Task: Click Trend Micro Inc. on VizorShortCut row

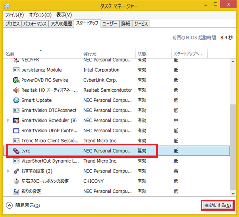Action: [100, 161]
